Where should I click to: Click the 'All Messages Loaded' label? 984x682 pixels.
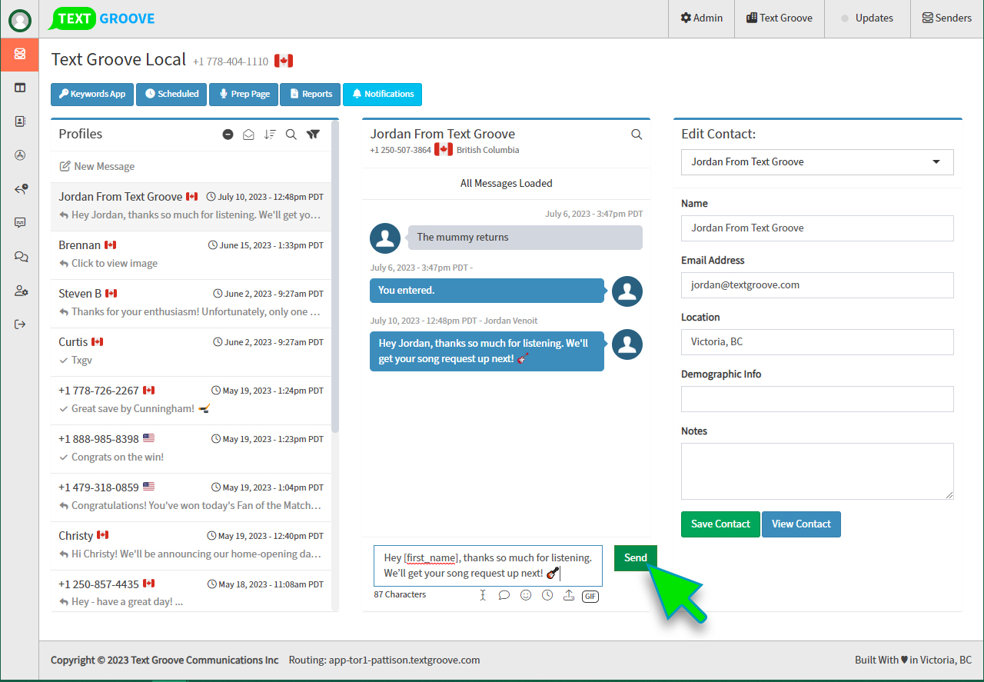(x=507, y=184)
